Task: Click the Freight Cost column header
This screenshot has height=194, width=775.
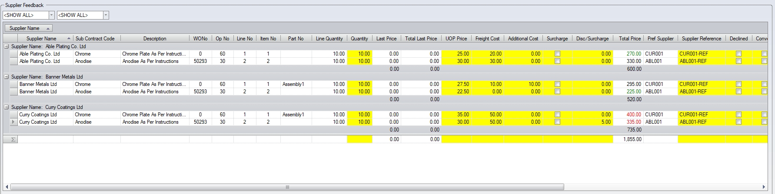Action: [x=487, y=39]
